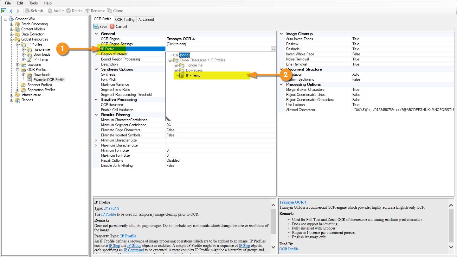Switch to the OCR Testing tab

[125, 20]
